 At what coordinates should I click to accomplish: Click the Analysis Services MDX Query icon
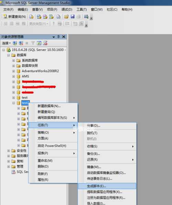click(39, 17)
